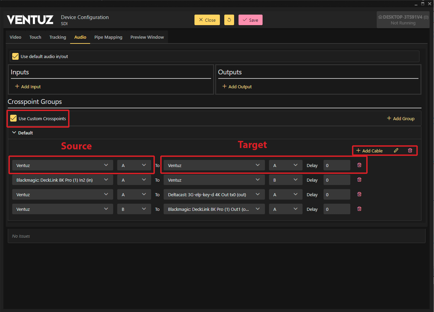Screen dimensions: 434x312
Task: Click Add Cable
Action: pos(369,151)
